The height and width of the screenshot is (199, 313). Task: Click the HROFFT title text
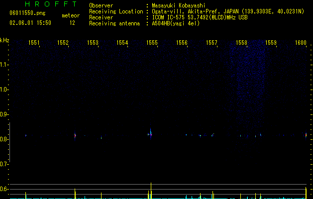coord(51,4)
